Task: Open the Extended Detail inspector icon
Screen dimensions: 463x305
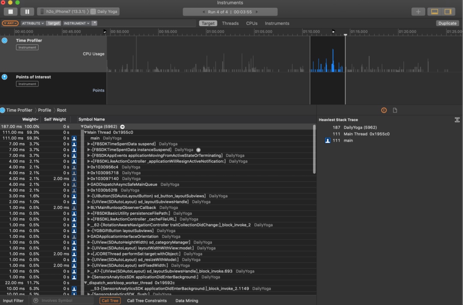Action: tap(384, 110)
